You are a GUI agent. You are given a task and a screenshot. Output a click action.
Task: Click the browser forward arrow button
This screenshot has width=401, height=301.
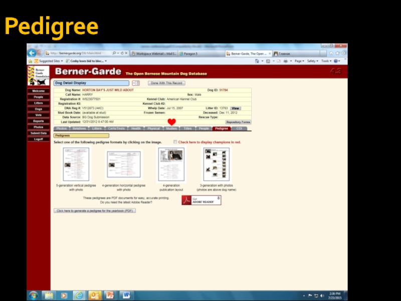40,53
